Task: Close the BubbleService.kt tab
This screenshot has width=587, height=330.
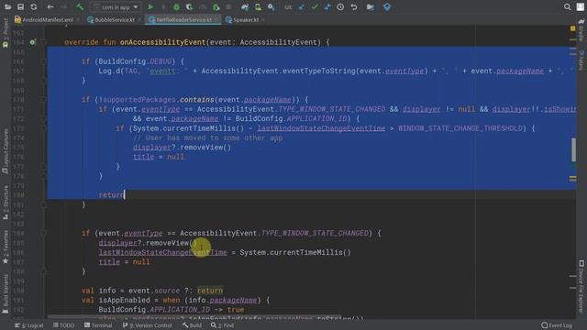Action: point(138,20)
